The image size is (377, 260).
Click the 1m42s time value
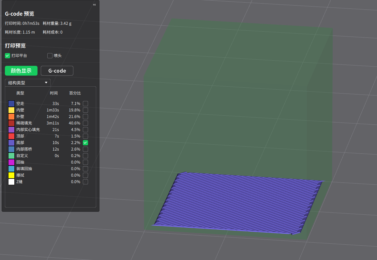[53, 117]
